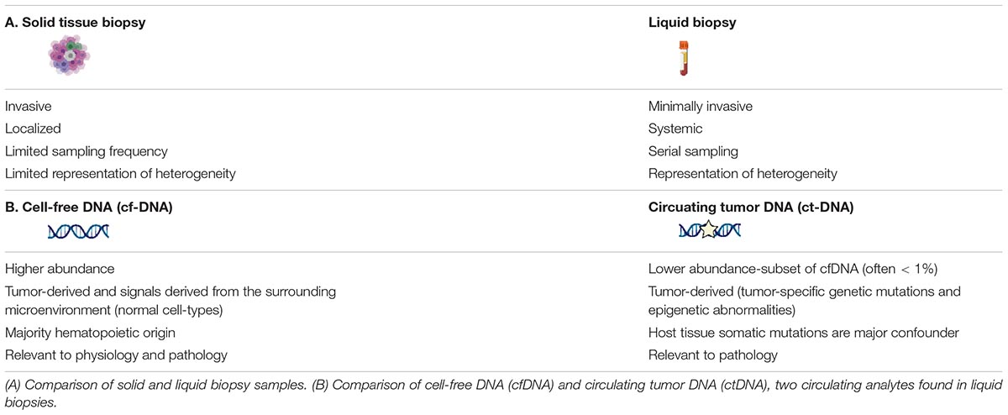Click 'Higher abundance' under cf-DNA
Viewport: 1008px width, 415px height.
[59, 268]
